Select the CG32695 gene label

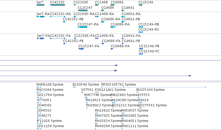pyautogui.click(x=81, y=2)
